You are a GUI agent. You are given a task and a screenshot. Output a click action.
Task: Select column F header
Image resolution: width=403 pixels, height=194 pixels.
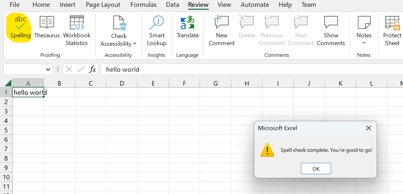184,83
